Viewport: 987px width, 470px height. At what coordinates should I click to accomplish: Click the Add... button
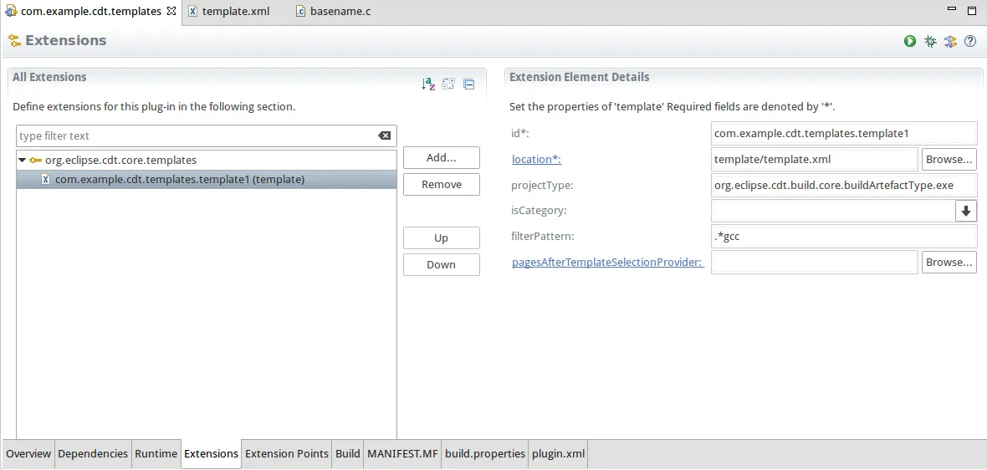pos(441,158)
